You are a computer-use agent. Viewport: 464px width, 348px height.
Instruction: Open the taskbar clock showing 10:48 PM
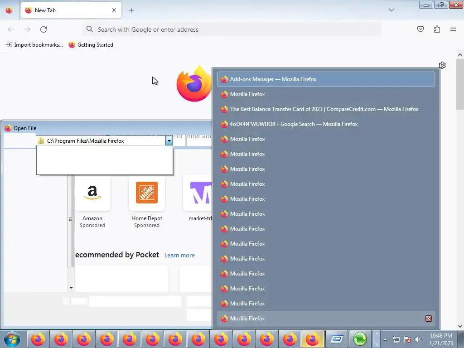coord(441,339)
